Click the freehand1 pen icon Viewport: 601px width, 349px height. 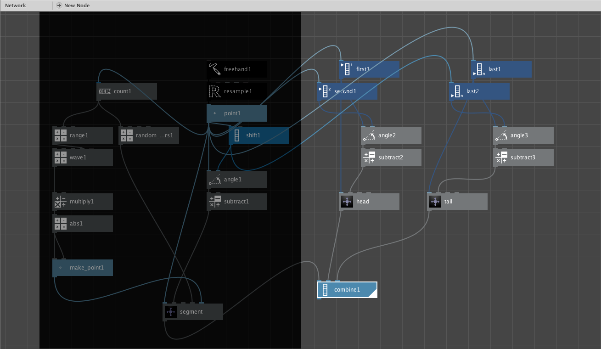[215, 69]
